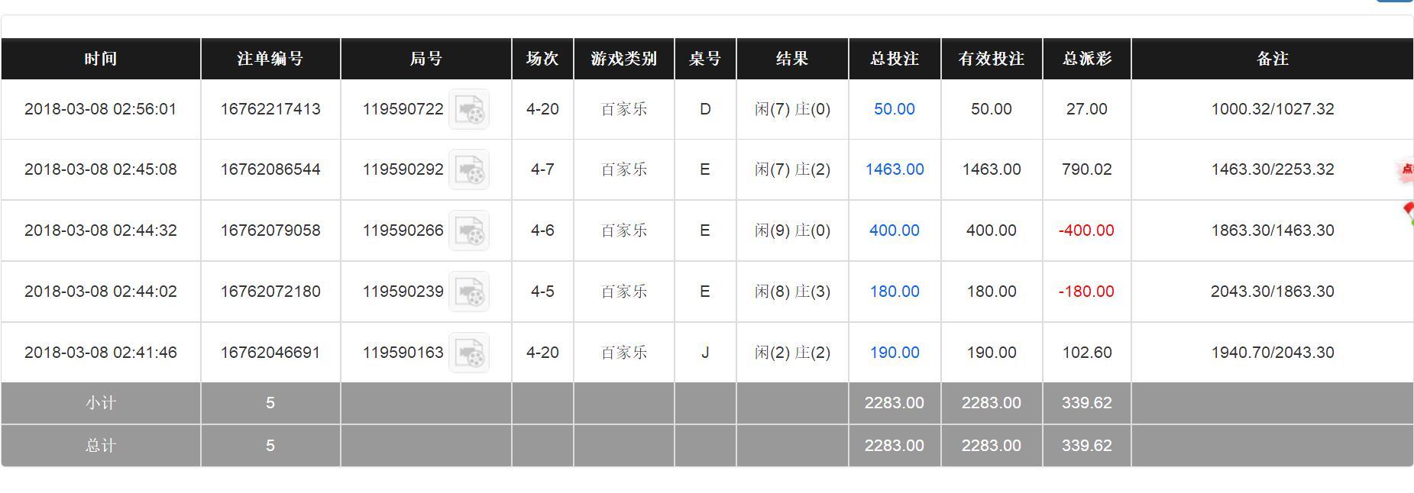Open the 180.00 total bet link

(x=894, y=292)
